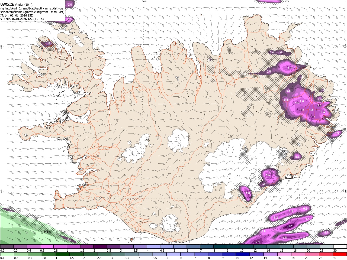Image resolution: width=347 pixels, height=260 pixels.
Task: Click the 'UWC/IG' title in the header
Action: pos(7,4)
